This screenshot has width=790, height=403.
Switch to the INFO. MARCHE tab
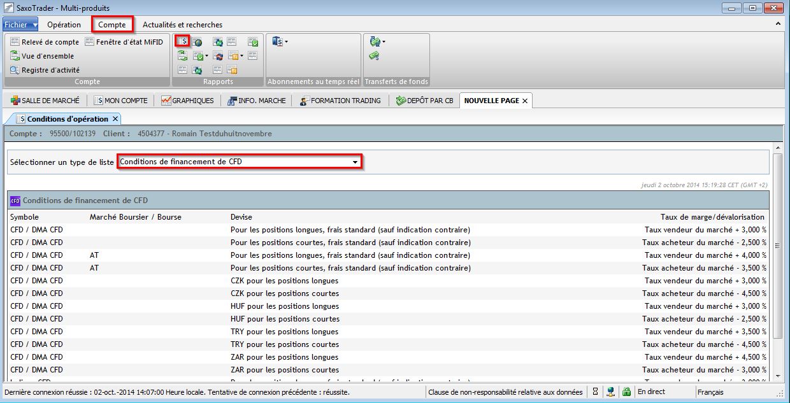[x=257, y=101]
